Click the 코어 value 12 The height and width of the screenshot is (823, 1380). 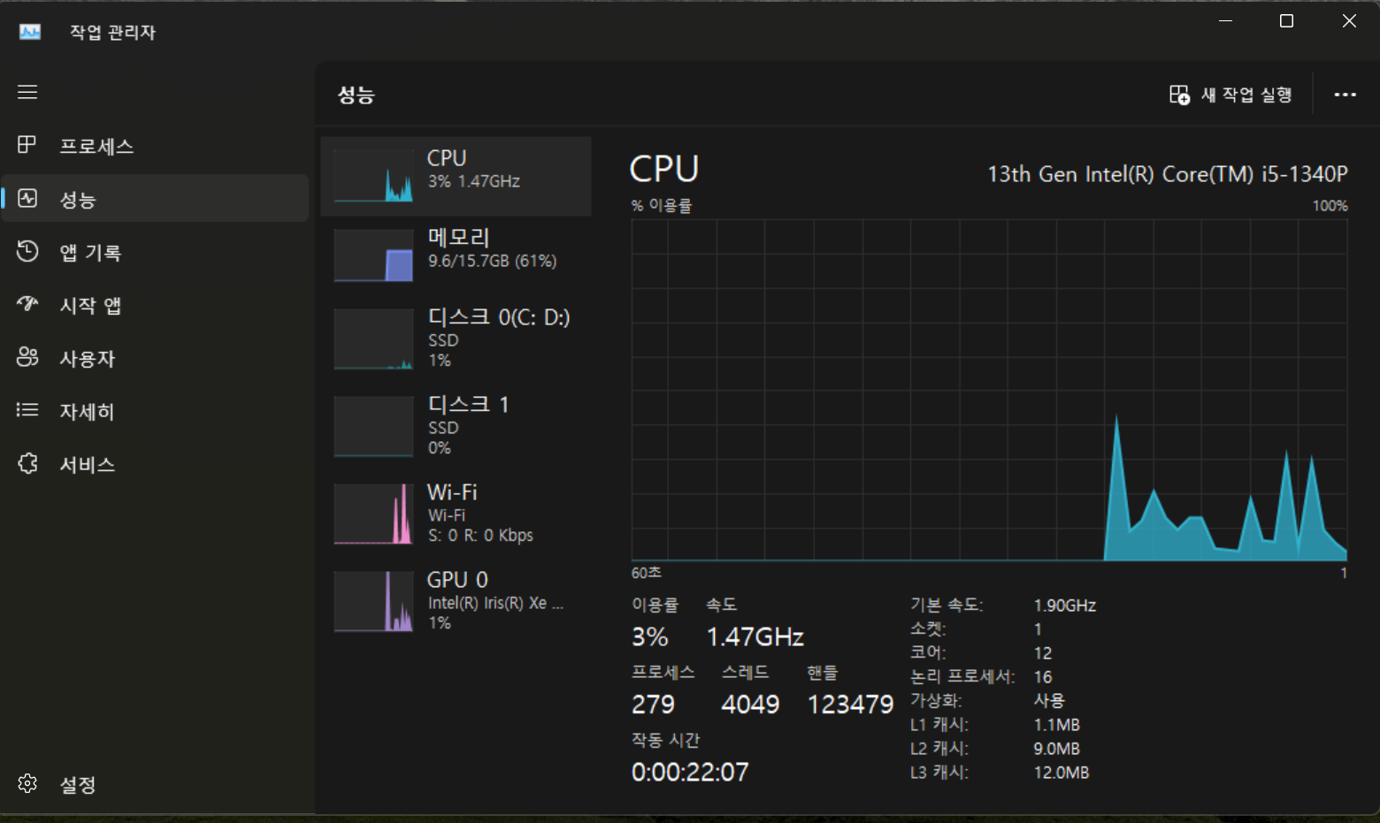[1043, 653]
